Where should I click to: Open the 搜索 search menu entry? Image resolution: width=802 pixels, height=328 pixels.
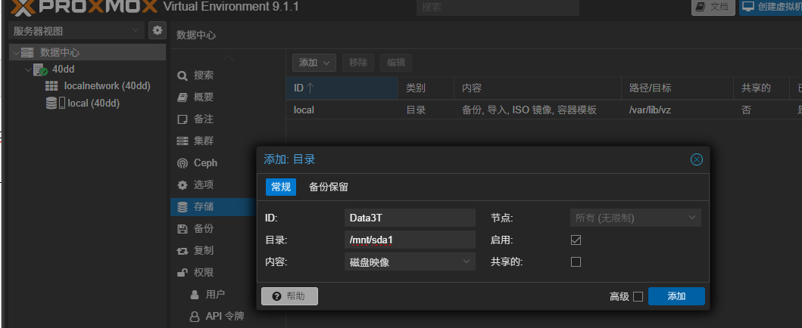(x=203, y=76)
